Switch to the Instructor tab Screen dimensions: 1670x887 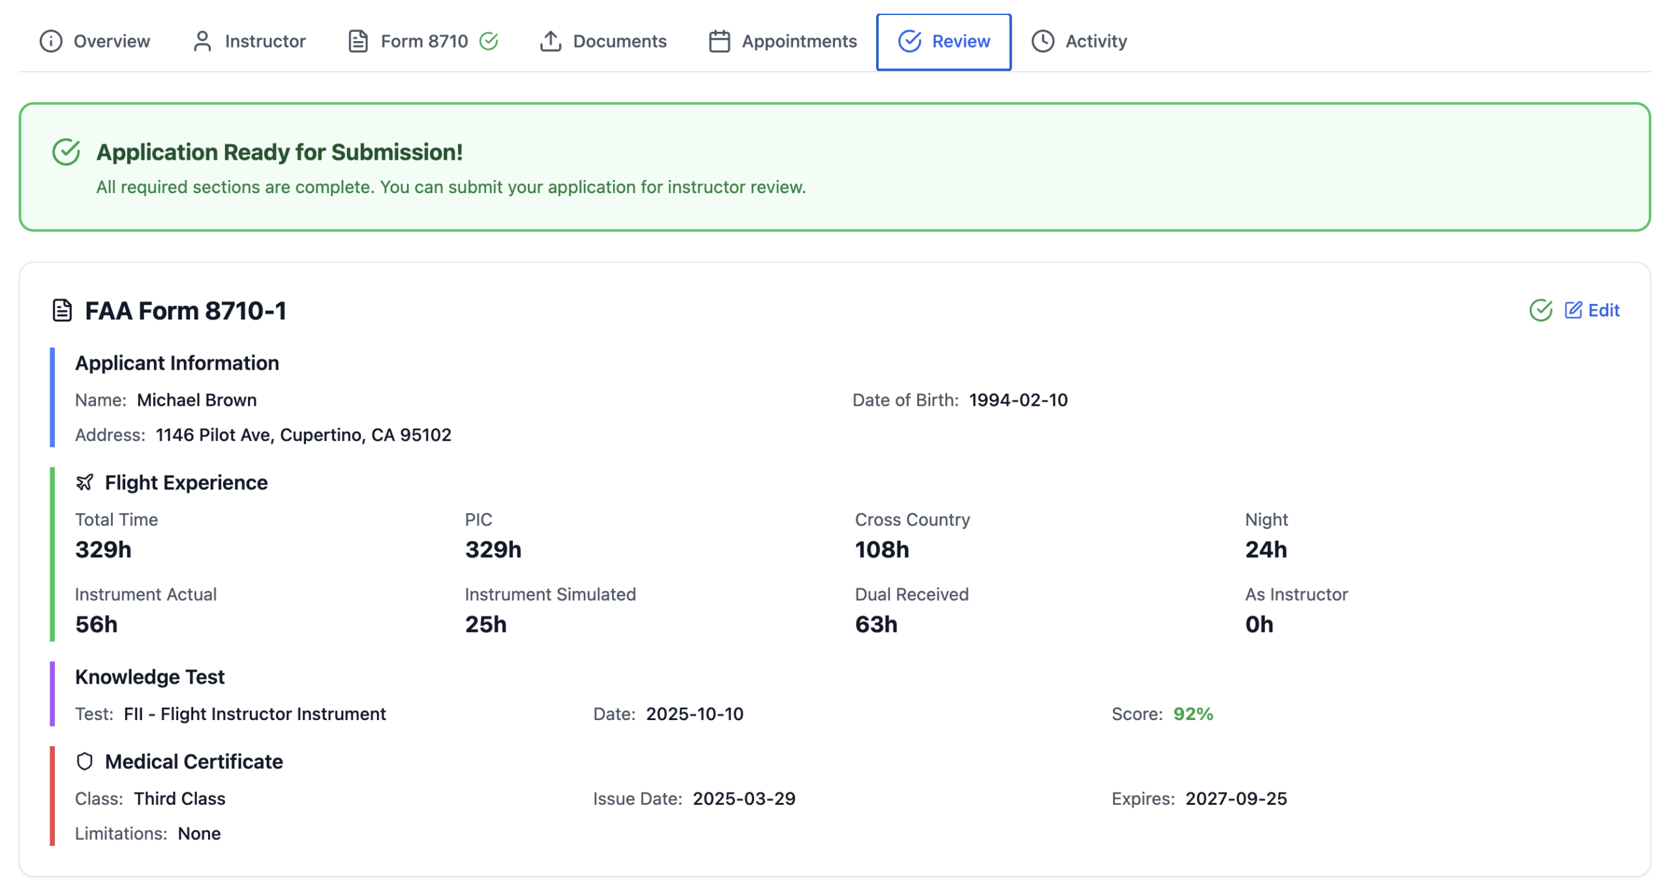click(x=249, y=41)
